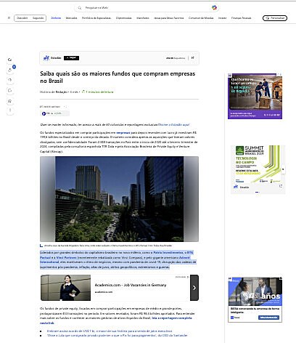Open the 'Seguindo' pill in the nav bar
Screen dimensions: 296x343
[38, 18]
